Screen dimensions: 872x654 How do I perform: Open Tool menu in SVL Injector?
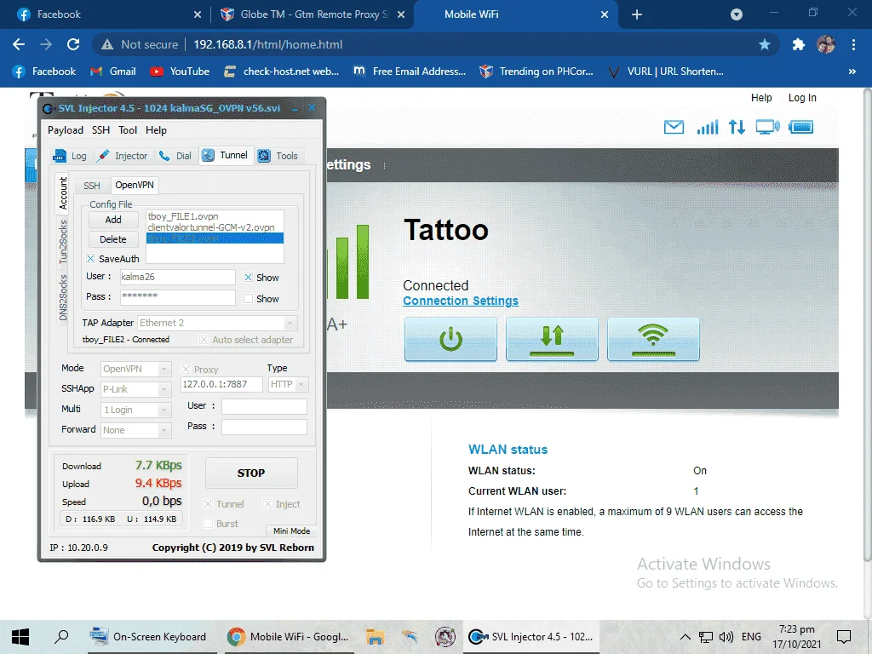click(x=128, y=130)
